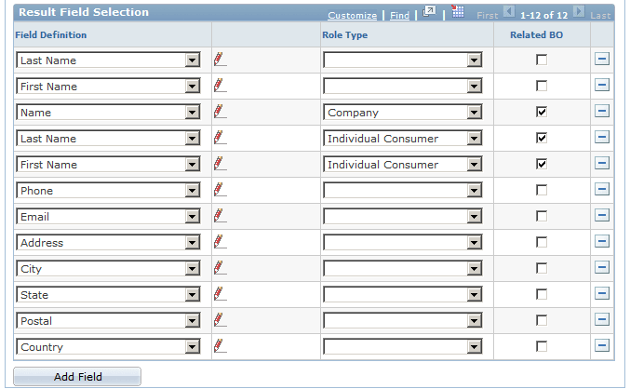Click the Last navigation link
The height and width of the screenshot is (389, 630).
click(x=600, y=15)
